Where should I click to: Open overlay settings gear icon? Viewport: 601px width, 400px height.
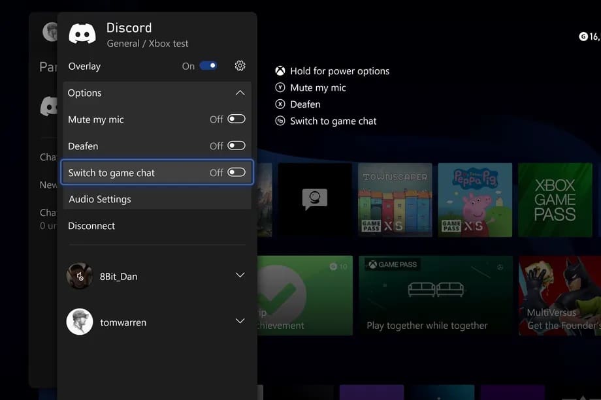(x=240, y=66)
